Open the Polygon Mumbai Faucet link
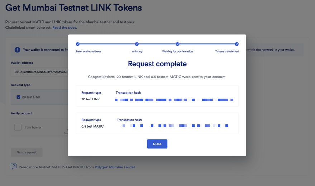 [x=115, y=167]
